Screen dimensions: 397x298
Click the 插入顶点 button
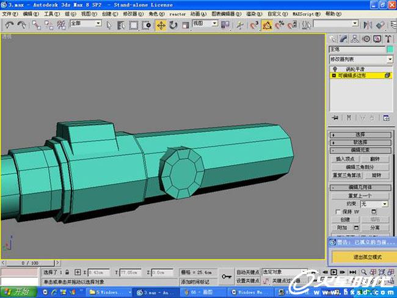click(x=345, y=159)
